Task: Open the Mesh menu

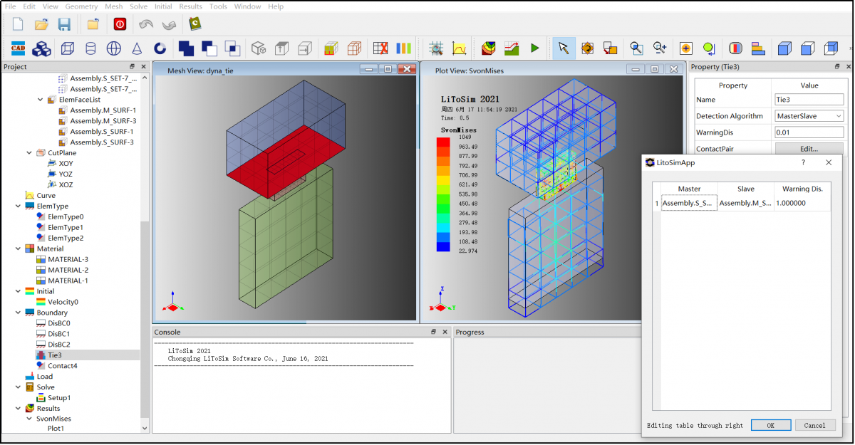Action: [113, 6]
